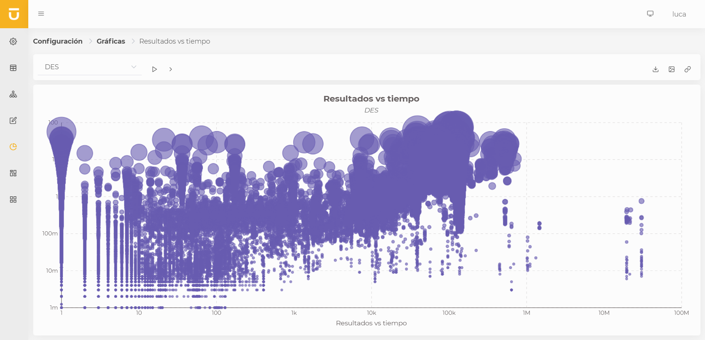Save chart as image
The height and width of the screenshot is (340, 705).
click(x=671, y=69)
